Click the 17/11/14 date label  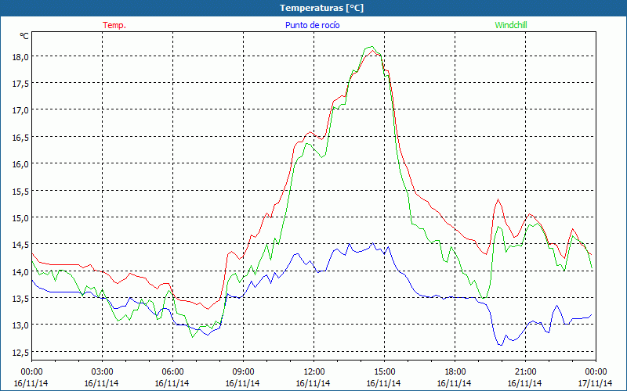(595, 383)
